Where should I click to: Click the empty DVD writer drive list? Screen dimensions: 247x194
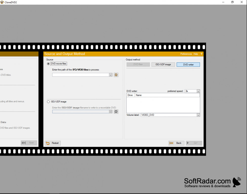coord(163,105)
